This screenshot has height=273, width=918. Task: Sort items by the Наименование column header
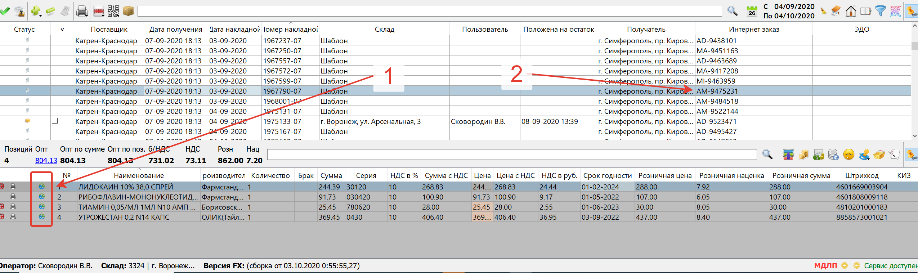139,175
